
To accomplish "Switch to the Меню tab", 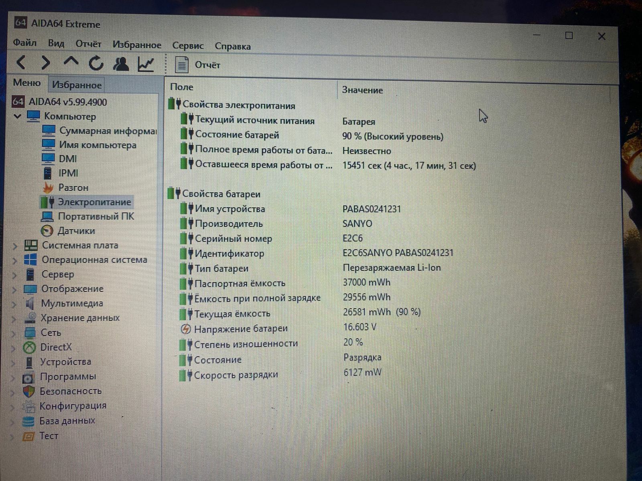I will pos(27,83).
